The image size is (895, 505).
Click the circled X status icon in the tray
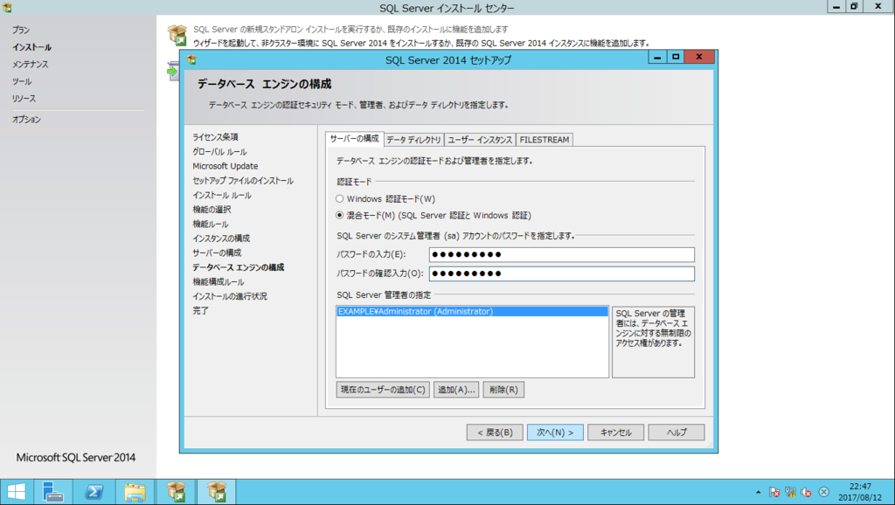tap(822, 492)
